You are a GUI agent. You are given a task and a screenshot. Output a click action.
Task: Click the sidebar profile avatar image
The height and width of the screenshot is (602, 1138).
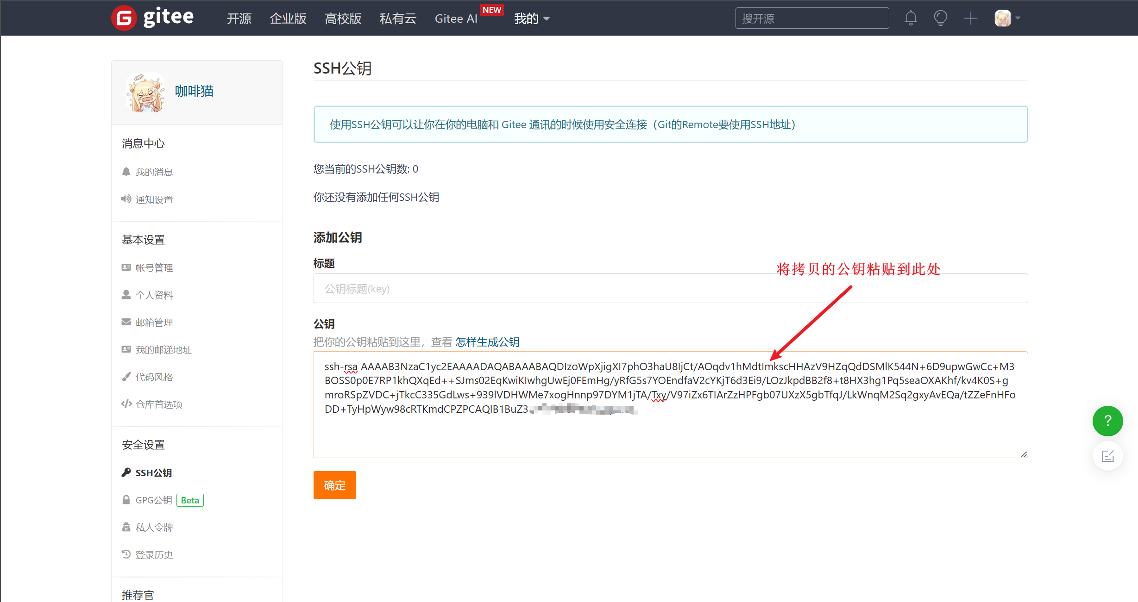[x=145, y=92]
